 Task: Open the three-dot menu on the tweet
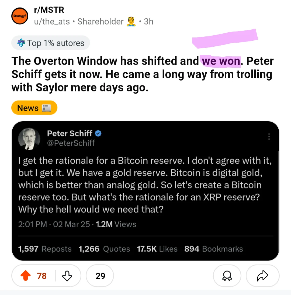pyautogui.click(x=269, y=136)
